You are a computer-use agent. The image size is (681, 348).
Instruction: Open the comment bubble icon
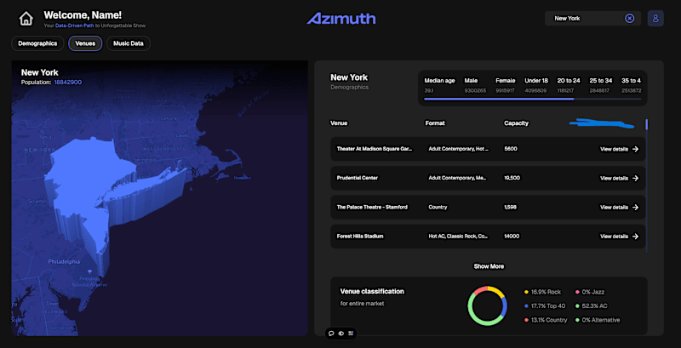pyautogui.click(x=331, y=334)
